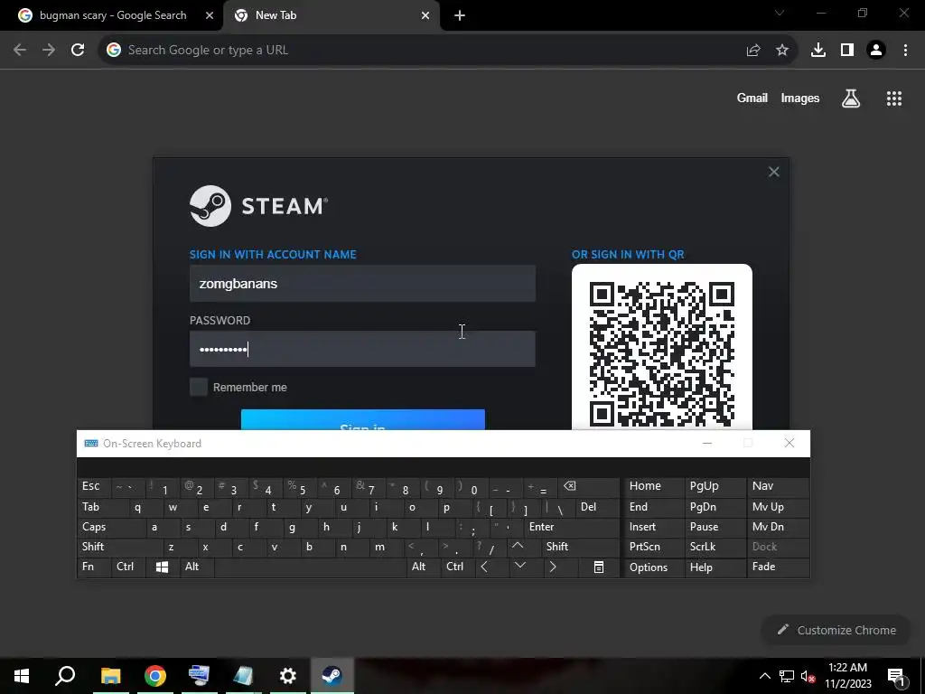Tap Enter on the On-Screen Keyboard
Screen dimensions: 925x694
tap(571, 527)
